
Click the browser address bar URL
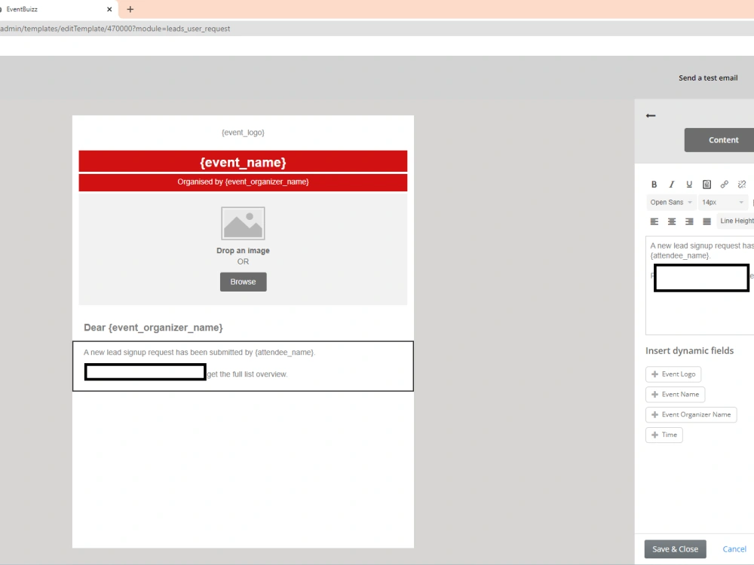point(115,29)
